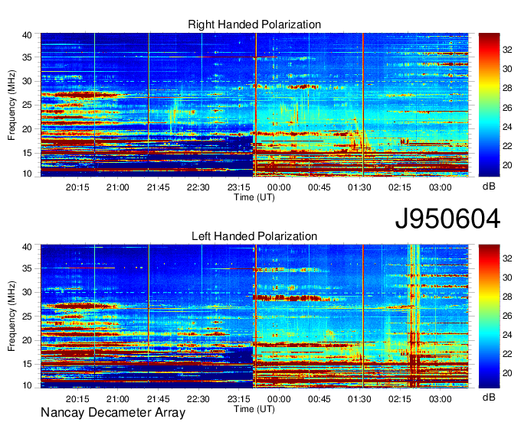Image resolution: width=521 pixels, height=422 pixels.
Task: Click the 01:30 tick under Right Handed plot
Action: (x=359, y=187)
